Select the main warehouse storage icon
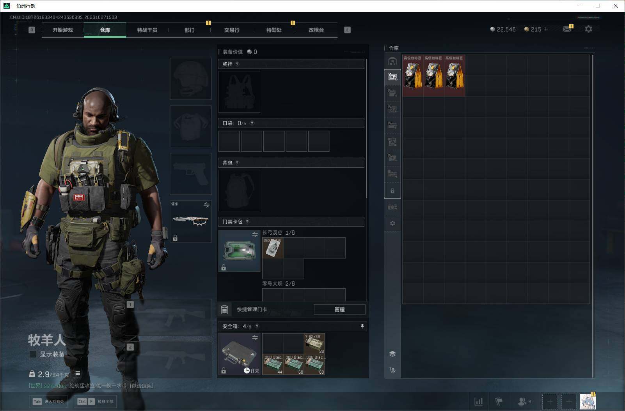625x411 pixels. [x=392, y=61]
